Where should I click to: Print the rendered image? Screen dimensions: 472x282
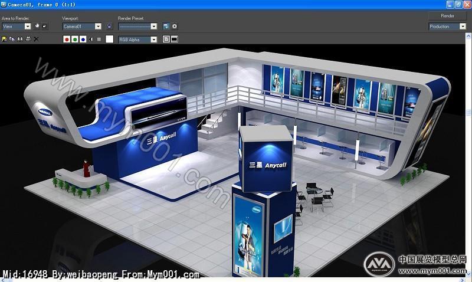[28, 39]
